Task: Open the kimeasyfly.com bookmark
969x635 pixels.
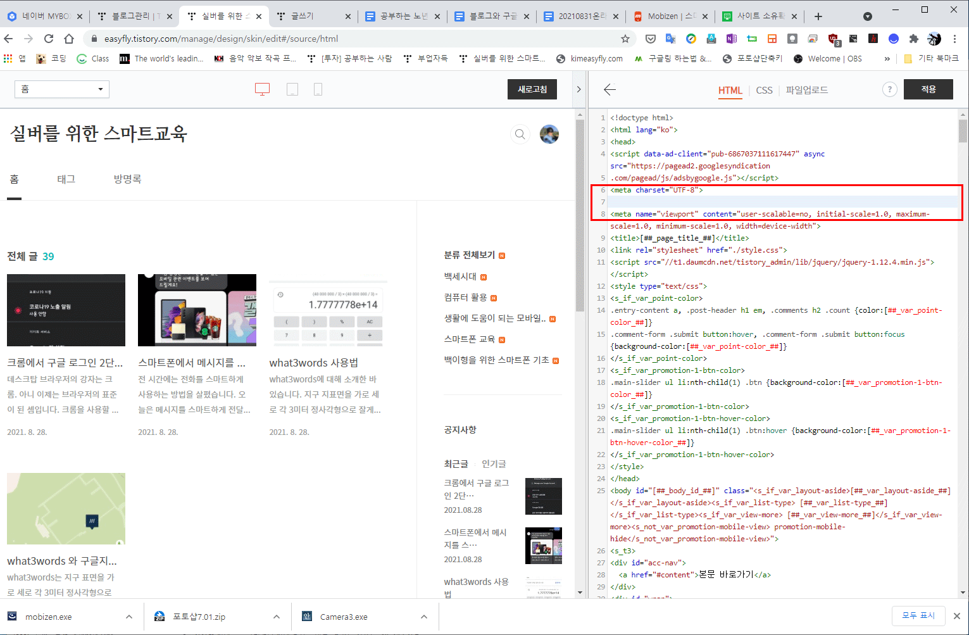Action: pos(590,58)
